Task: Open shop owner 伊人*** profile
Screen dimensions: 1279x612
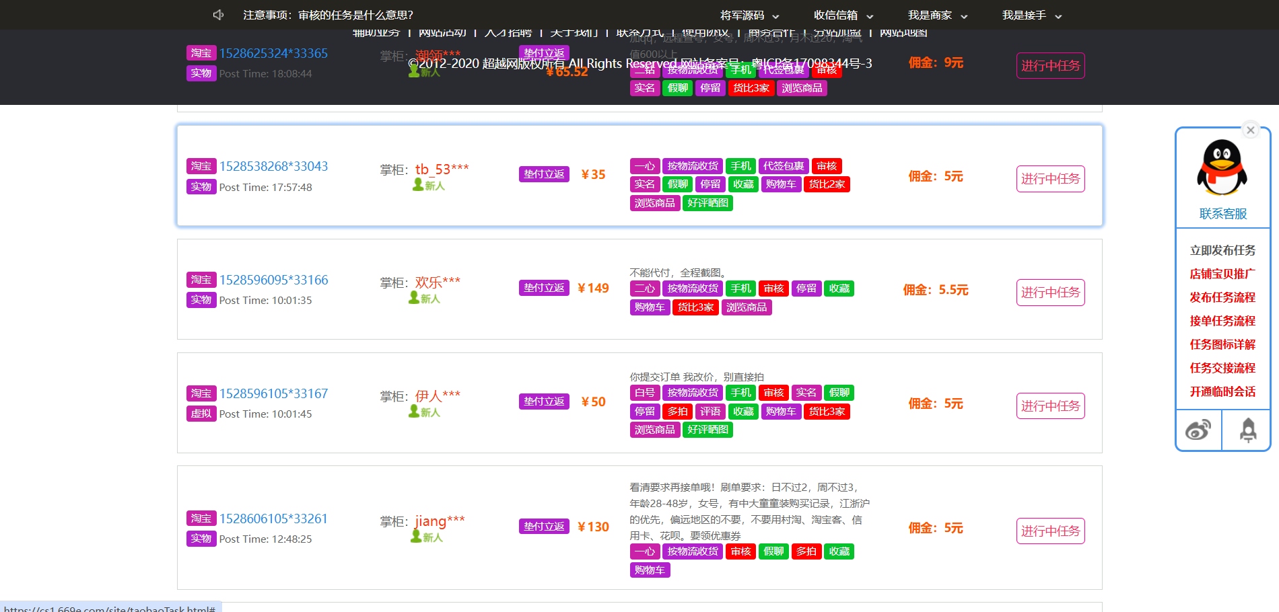Action: tap(438, 395)
